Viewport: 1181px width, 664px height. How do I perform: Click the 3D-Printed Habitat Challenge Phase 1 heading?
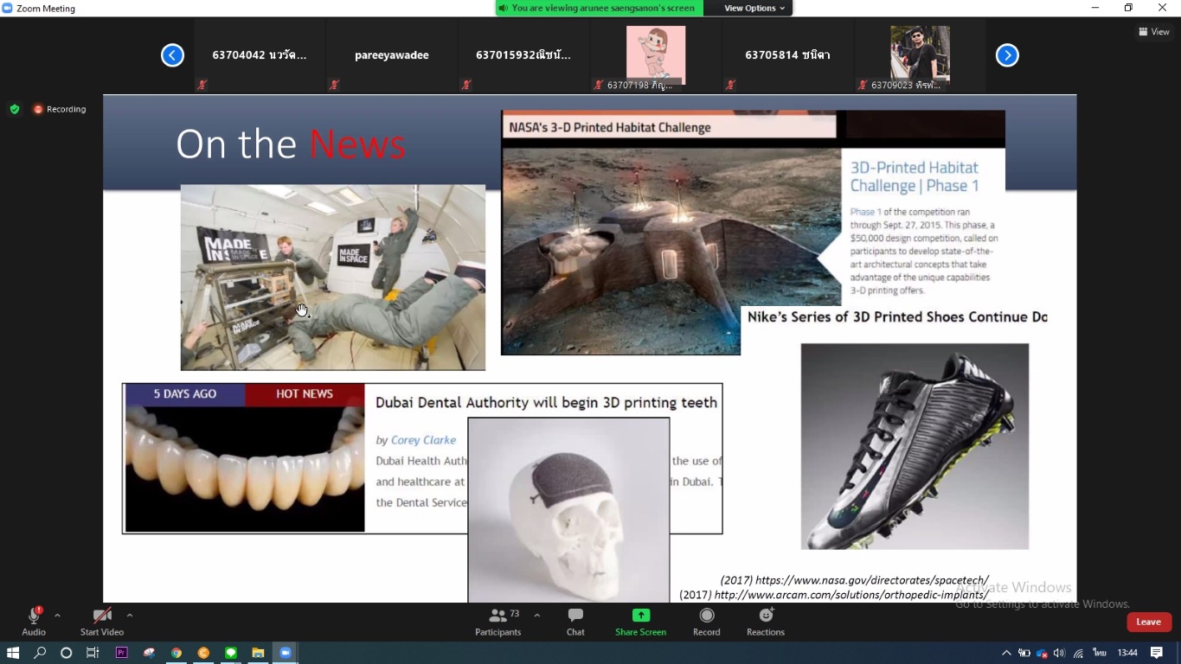[915, 176]
